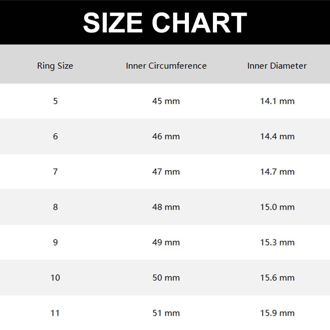This screenshot has width=330, height=330.
Task: Select ring size 8 cell
Action: pyautogui.click(x=55, y=207)
